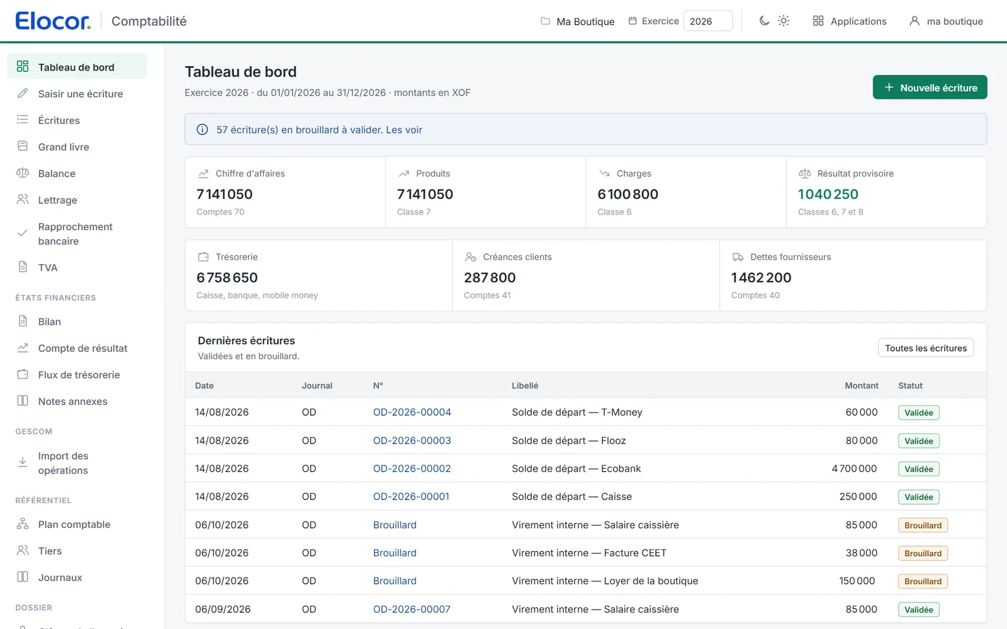This screenshot has height=629, width=1007.
Task: Click Toutes les écritures button
Action: (926, 348)
